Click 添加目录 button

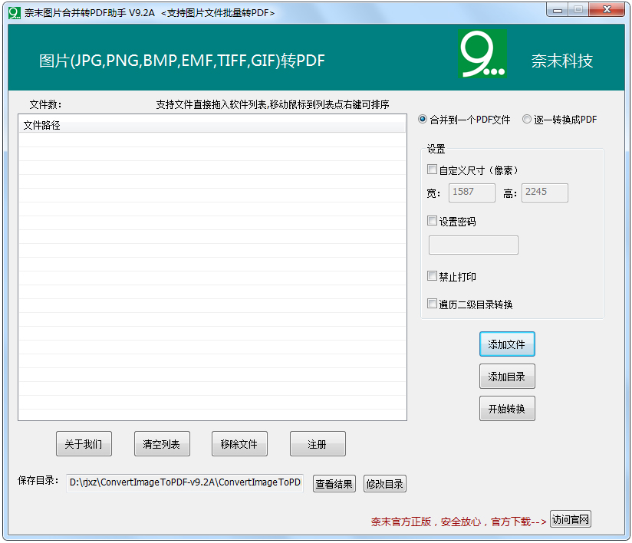(507, 376)
